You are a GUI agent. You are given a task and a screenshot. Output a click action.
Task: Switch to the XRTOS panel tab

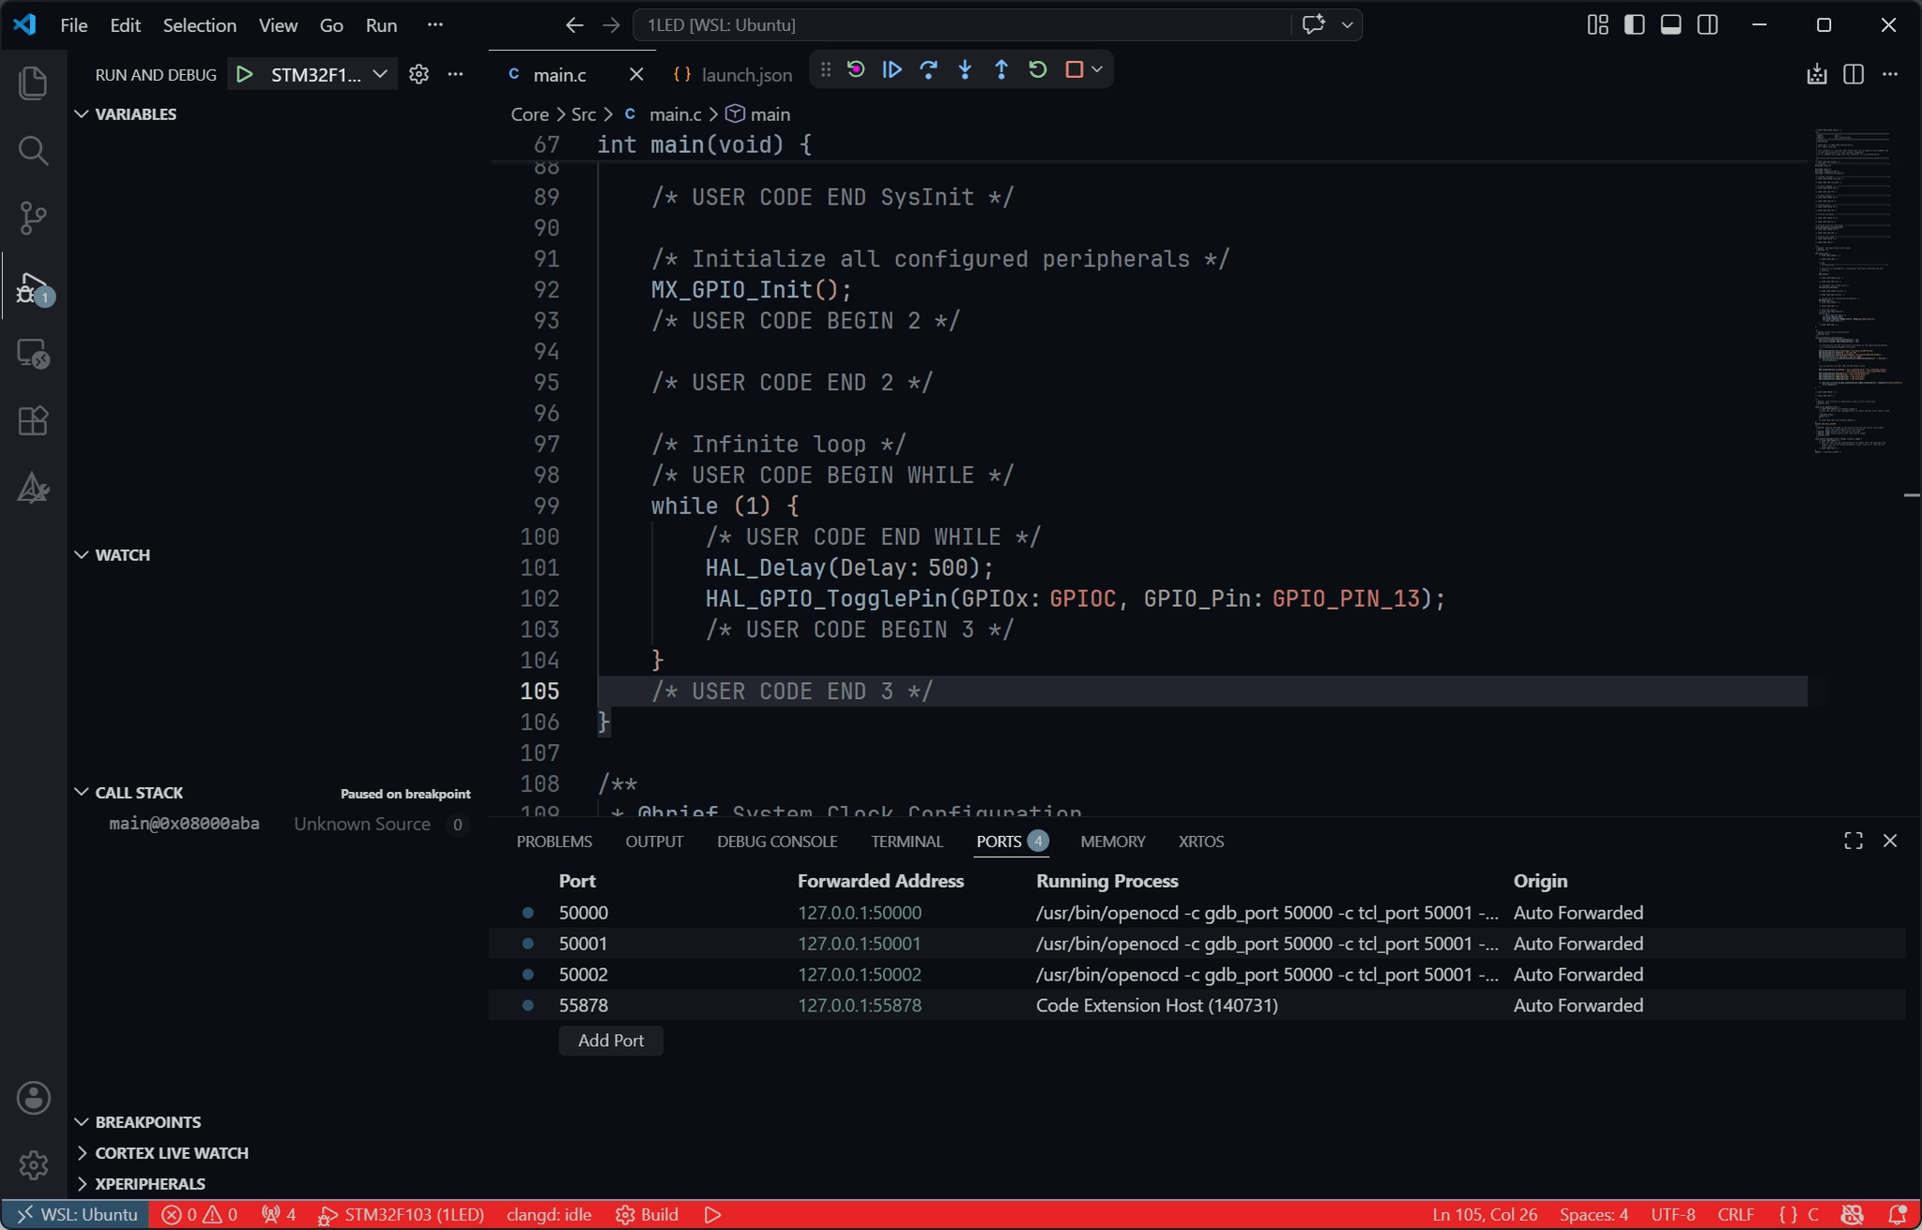click(1200, 842)
